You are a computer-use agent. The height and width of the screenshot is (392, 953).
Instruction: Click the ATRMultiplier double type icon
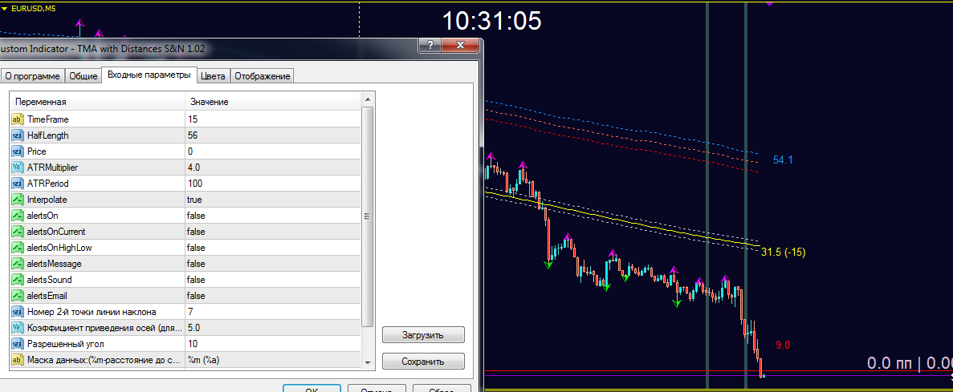17,167
